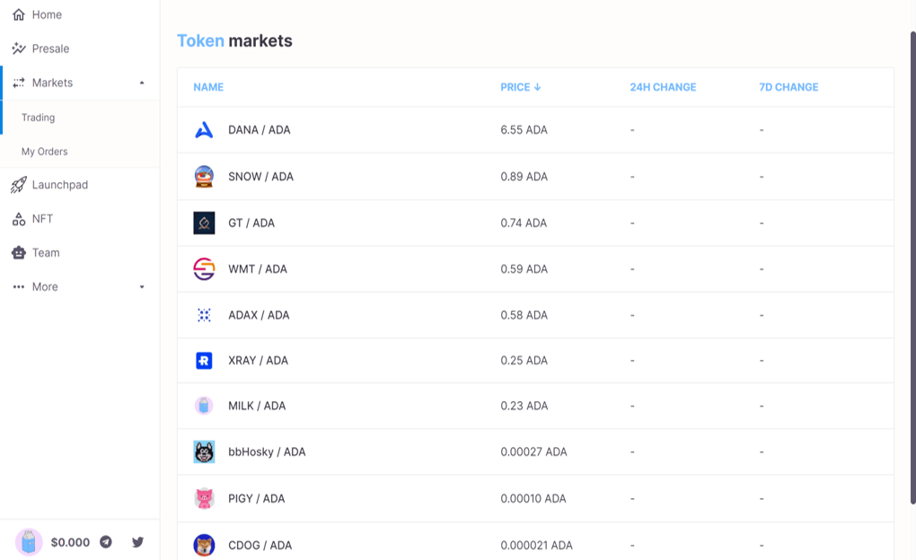The width and height of the screenshot is (916, 560).
Task: Click the SNOW token snowglobe icon
Action: pyautogui.click(x=204, y=177)
